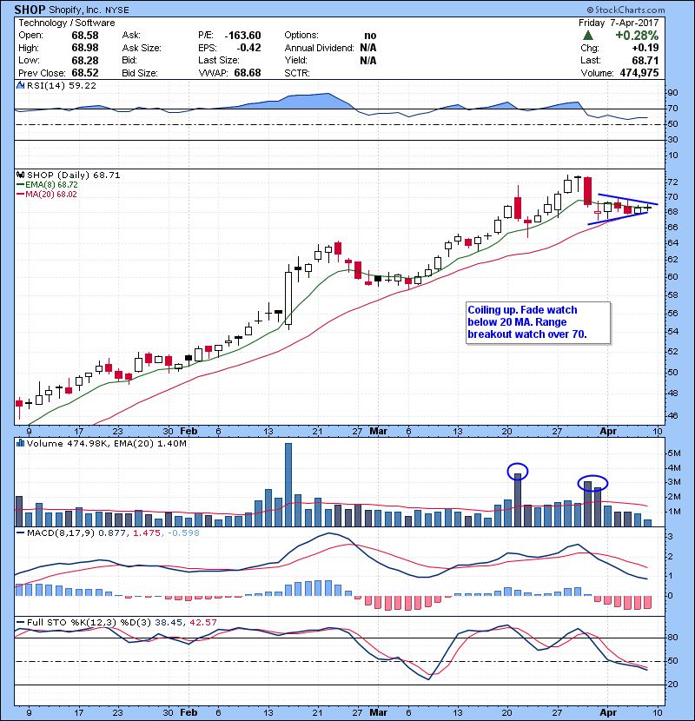Click the RSI value 59.22
Viewport: 695px width, 721px height.
pyautogui.click(x=81, y=85)
